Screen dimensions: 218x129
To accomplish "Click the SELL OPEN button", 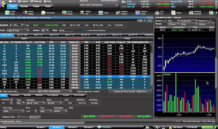I will pyautogui.click(x=126, y=116).
